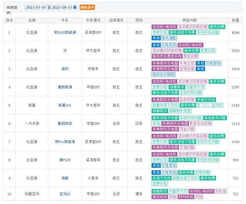Click complaint count 1387
This screenshot has width=246, height=204.
[236, 87]
